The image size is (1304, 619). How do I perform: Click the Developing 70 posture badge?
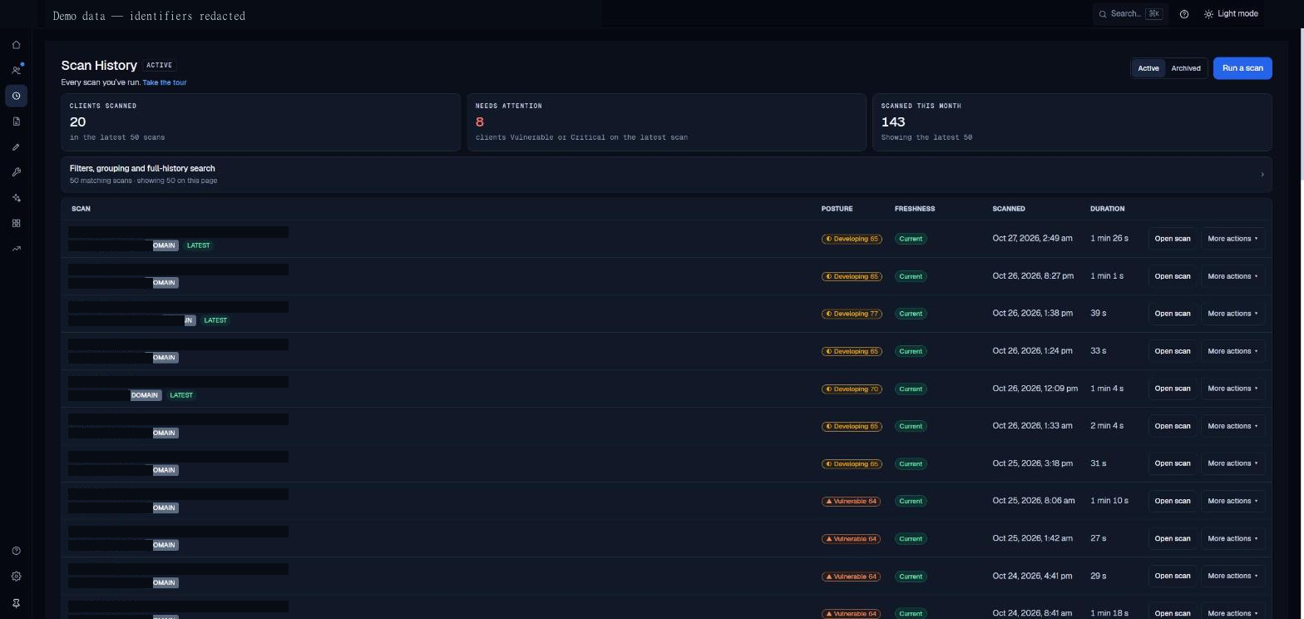pyautogui.click(x=851, y=389)
